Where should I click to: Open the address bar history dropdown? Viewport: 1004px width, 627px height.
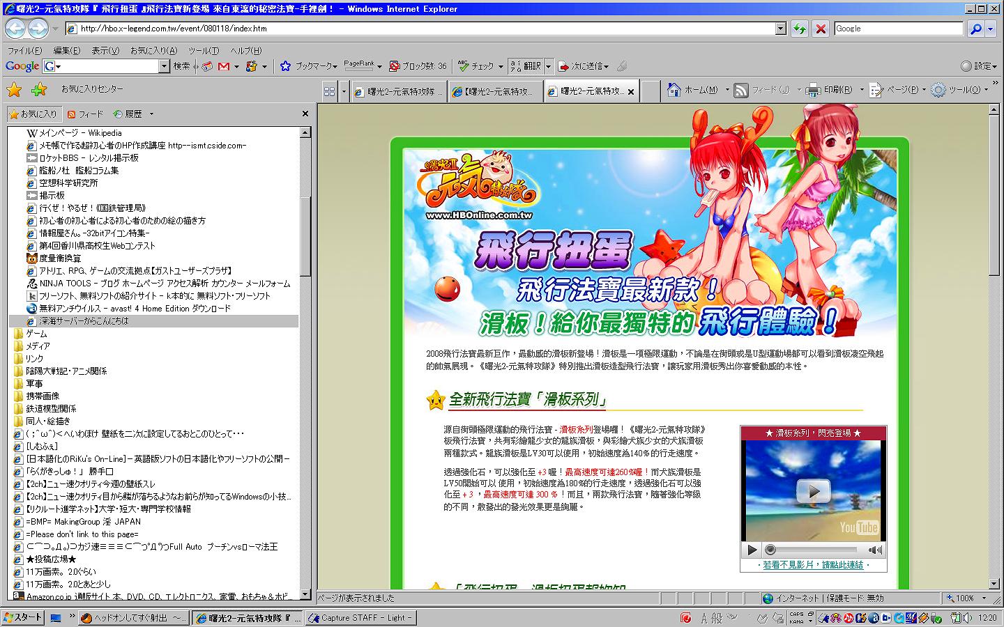(781, 29)
